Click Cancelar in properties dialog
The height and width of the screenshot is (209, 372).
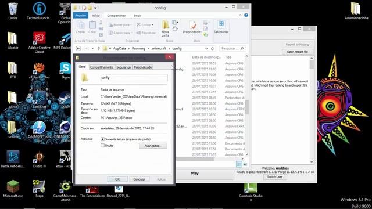tap(139, 179)
